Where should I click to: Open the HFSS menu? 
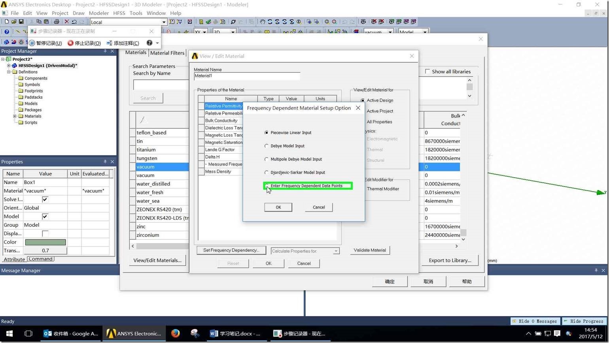[119, 13]
